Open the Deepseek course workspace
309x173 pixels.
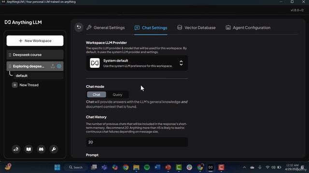(35, 55)
